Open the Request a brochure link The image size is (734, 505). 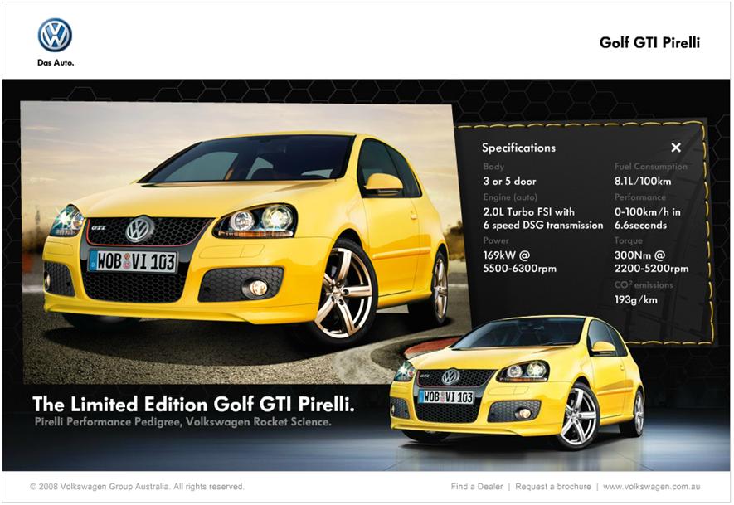click(x=553, y=487)
